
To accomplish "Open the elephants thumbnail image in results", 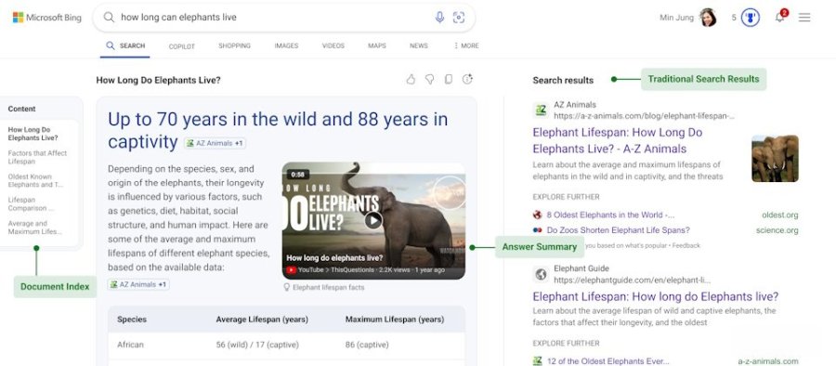I will (775, 159).
